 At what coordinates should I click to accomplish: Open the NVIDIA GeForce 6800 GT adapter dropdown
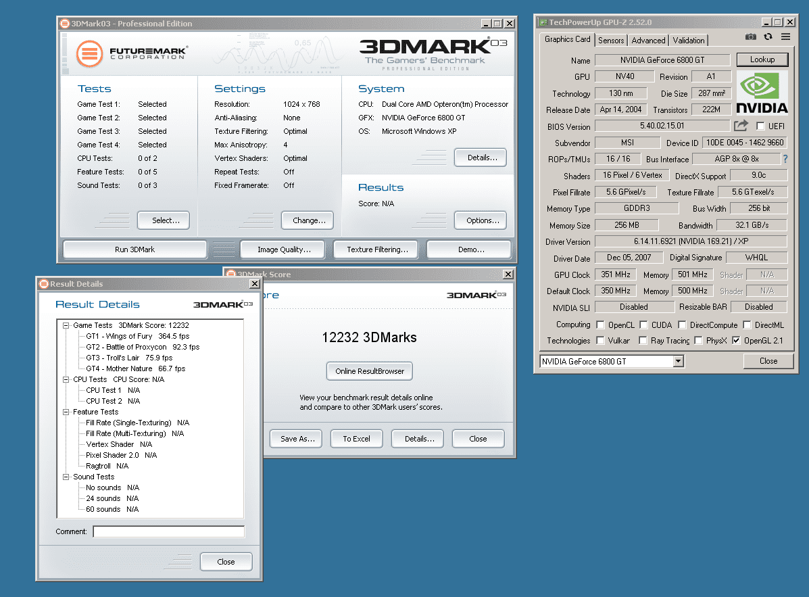click(679, 361)
